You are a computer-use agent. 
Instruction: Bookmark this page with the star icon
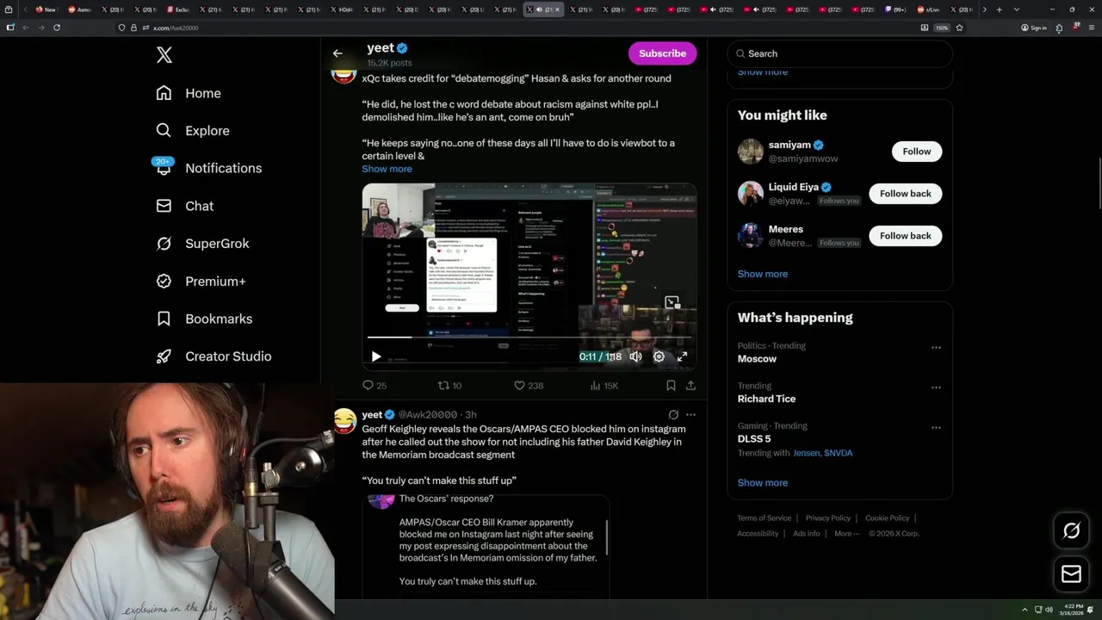point(959,28)
